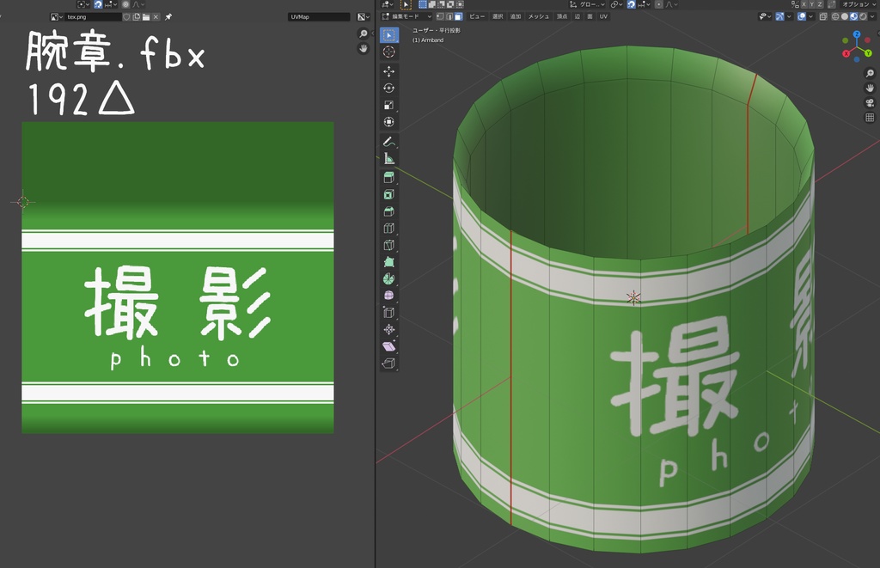Toggle X-ray mode in the viewport header
880x568 pixels.
pos(823,16)
